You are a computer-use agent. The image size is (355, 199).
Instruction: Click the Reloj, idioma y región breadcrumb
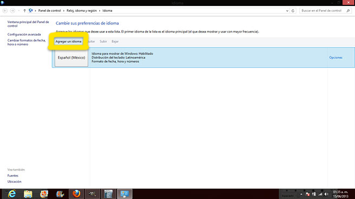coord(81,11)
